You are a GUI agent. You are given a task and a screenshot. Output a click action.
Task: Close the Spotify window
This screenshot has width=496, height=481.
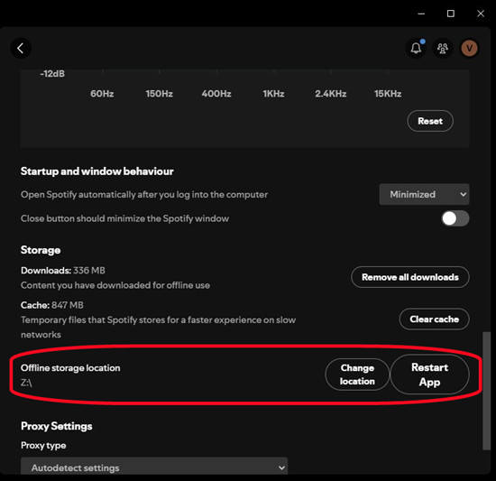click(x=481, y=14)
